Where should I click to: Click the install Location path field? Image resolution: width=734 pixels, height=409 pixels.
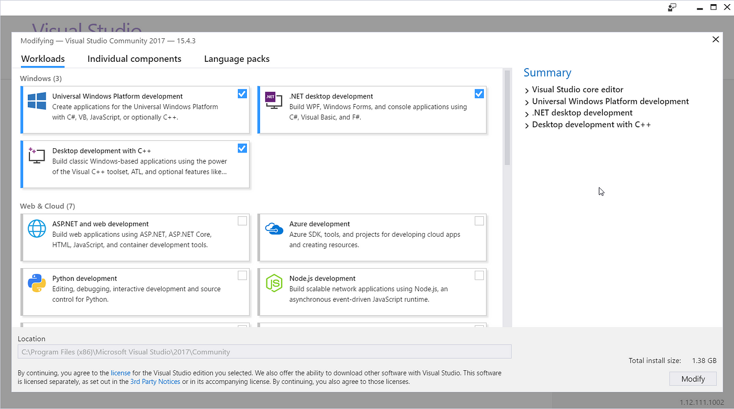point(265,352)
